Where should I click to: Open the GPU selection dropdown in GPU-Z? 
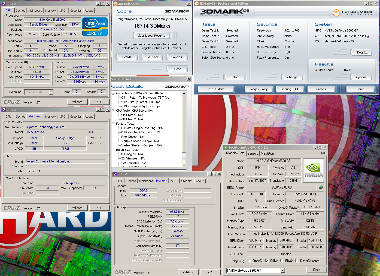[282, 270]
